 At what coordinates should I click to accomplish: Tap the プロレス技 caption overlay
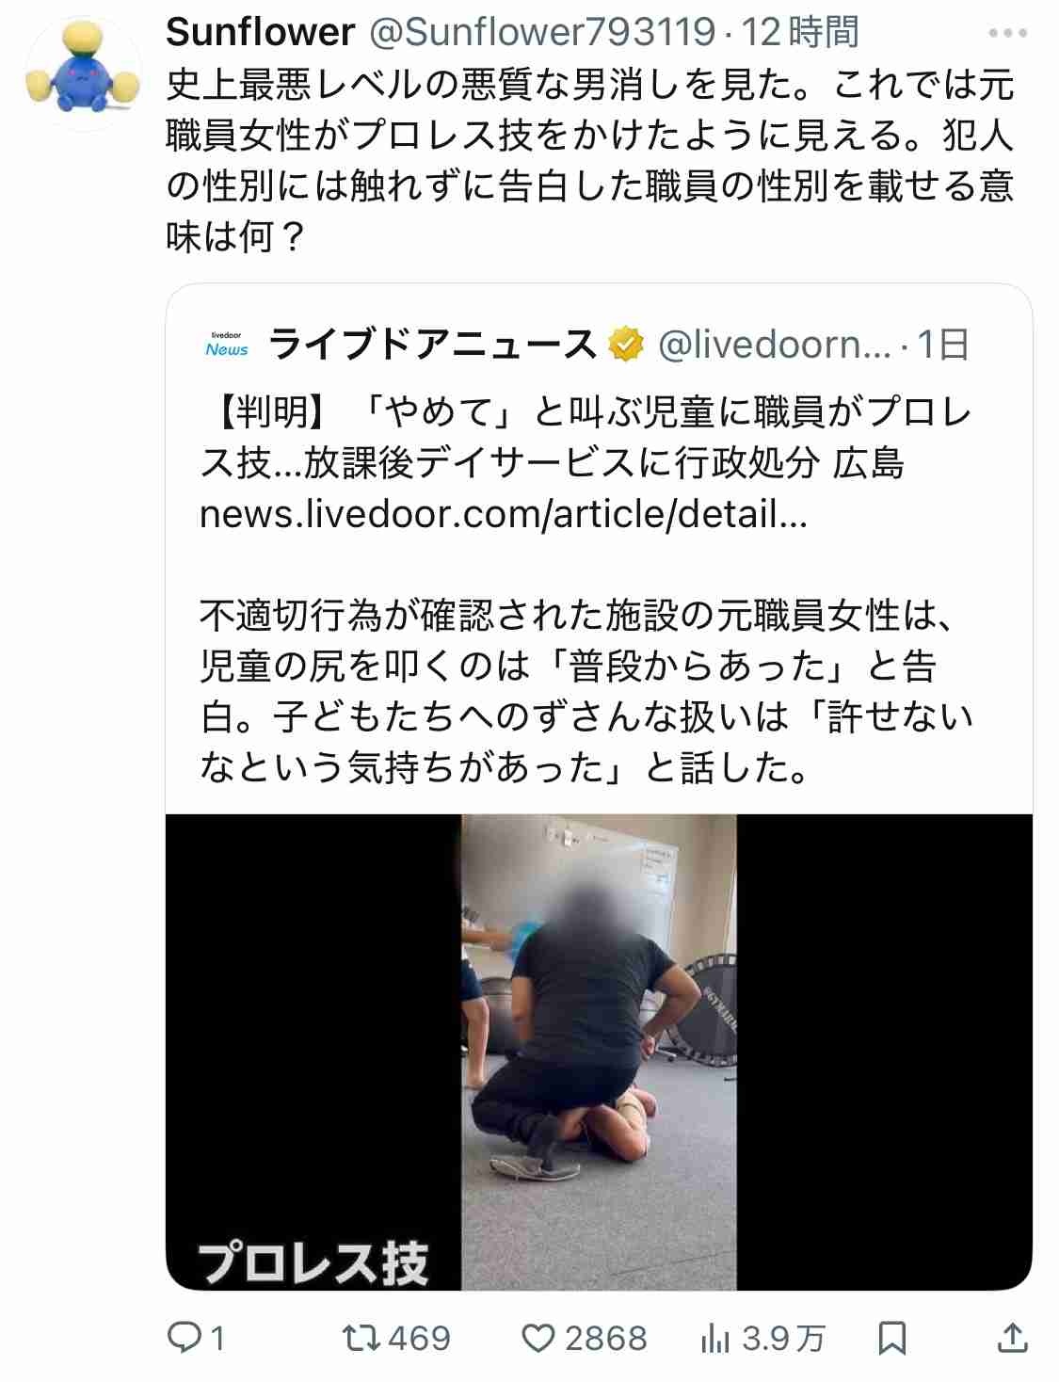pos(313,1261)
